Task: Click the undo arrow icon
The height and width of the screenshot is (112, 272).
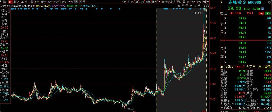Action: click(x=191, y=6)
